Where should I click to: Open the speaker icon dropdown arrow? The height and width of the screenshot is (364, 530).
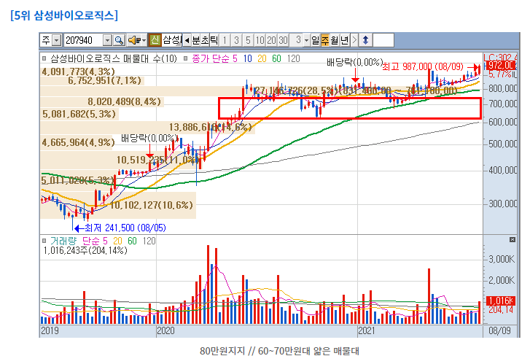click(144, 41)
